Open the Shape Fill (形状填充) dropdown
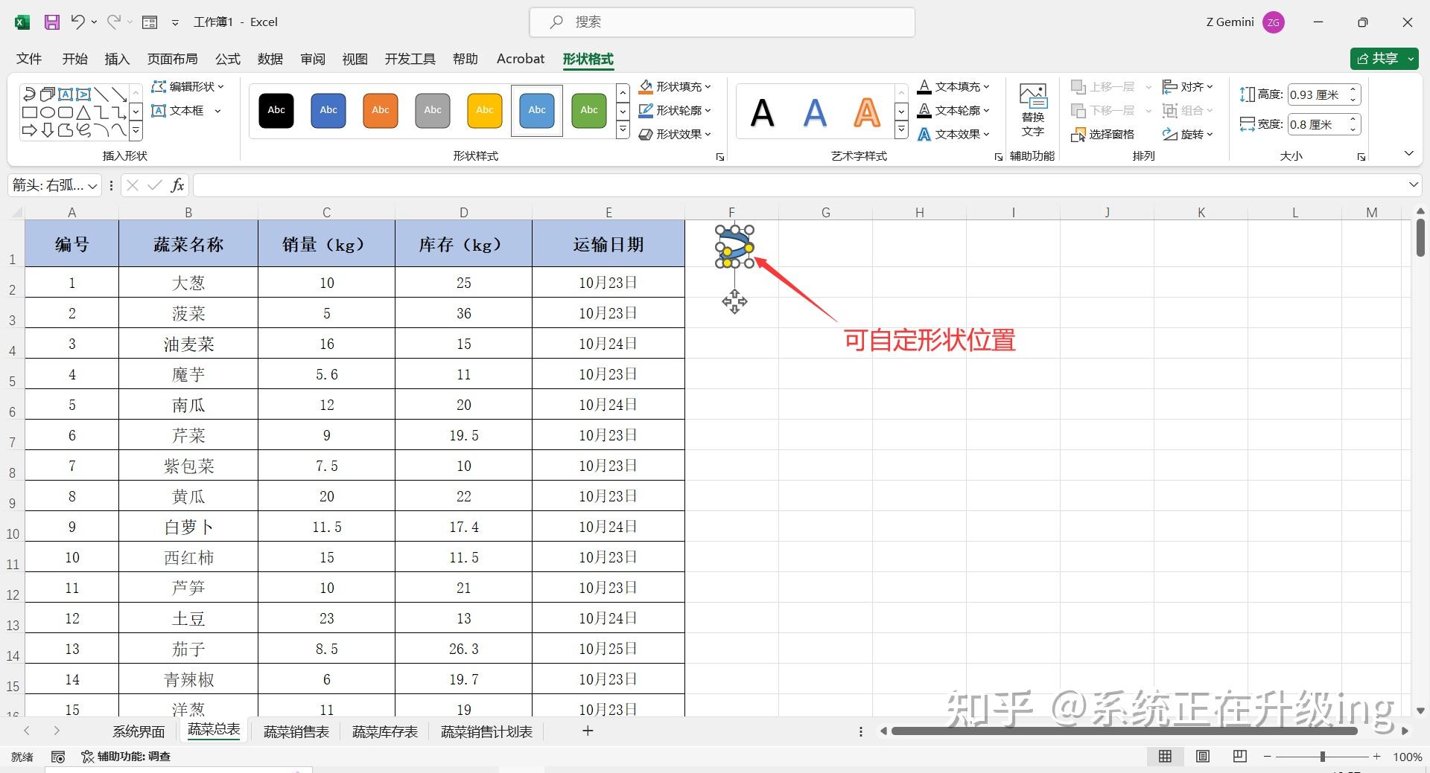Image resolution: width=1430 pixels, height=773 pixels. coord(675,87)
